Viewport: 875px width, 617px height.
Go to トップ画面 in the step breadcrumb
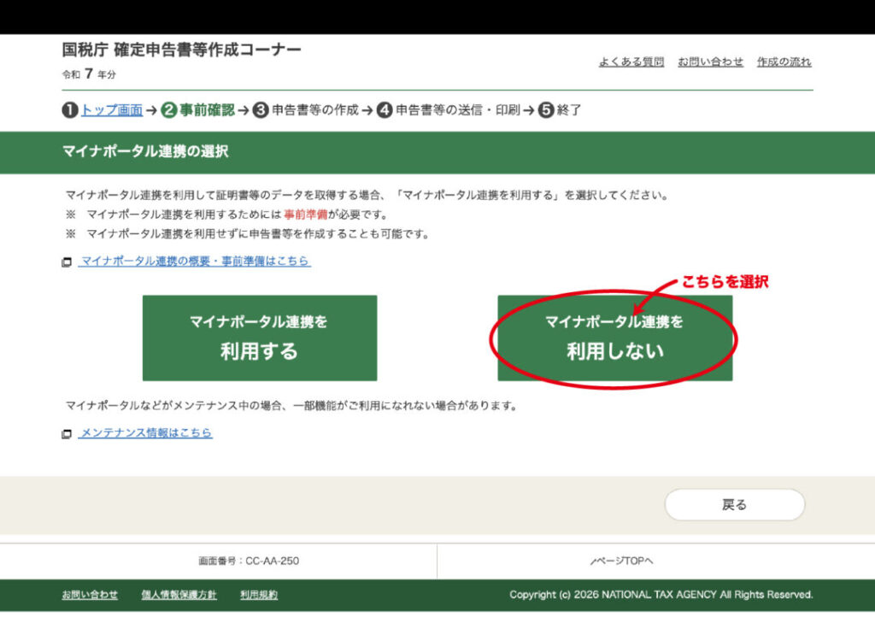tap(111, 110)
